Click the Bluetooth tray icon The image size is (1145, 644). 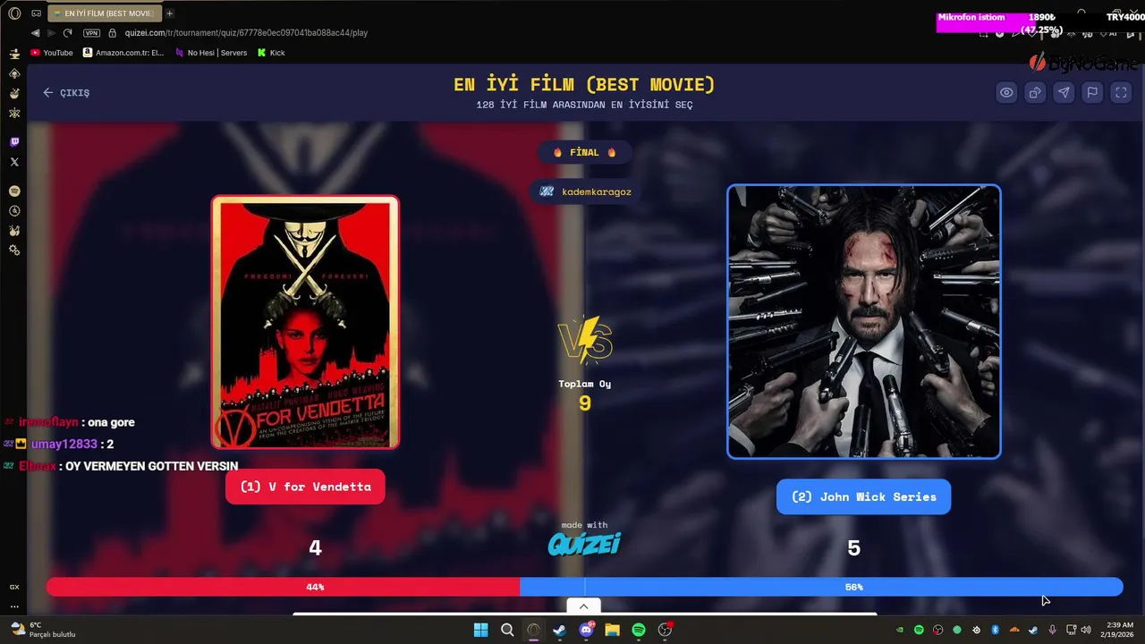point(995,630)
